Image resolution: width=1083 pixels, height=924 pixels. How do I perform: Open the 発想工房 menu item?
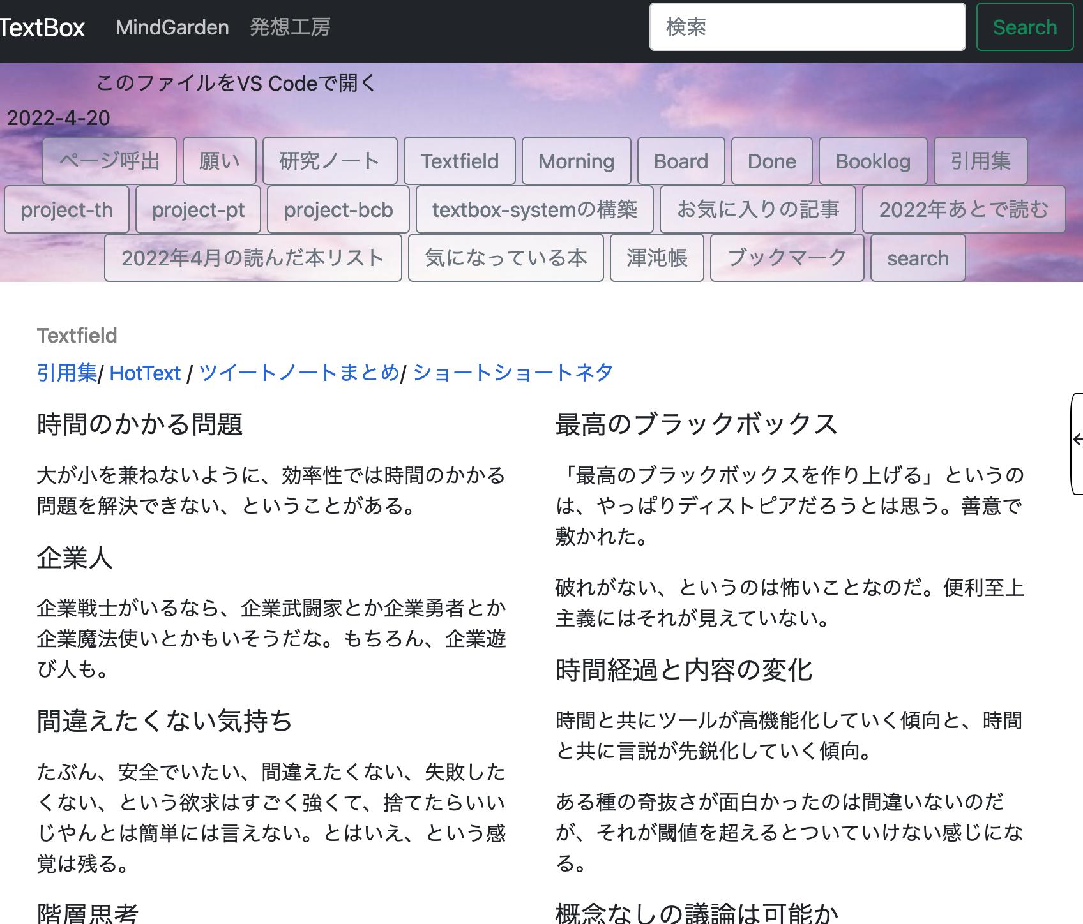[x=290, y=27]
